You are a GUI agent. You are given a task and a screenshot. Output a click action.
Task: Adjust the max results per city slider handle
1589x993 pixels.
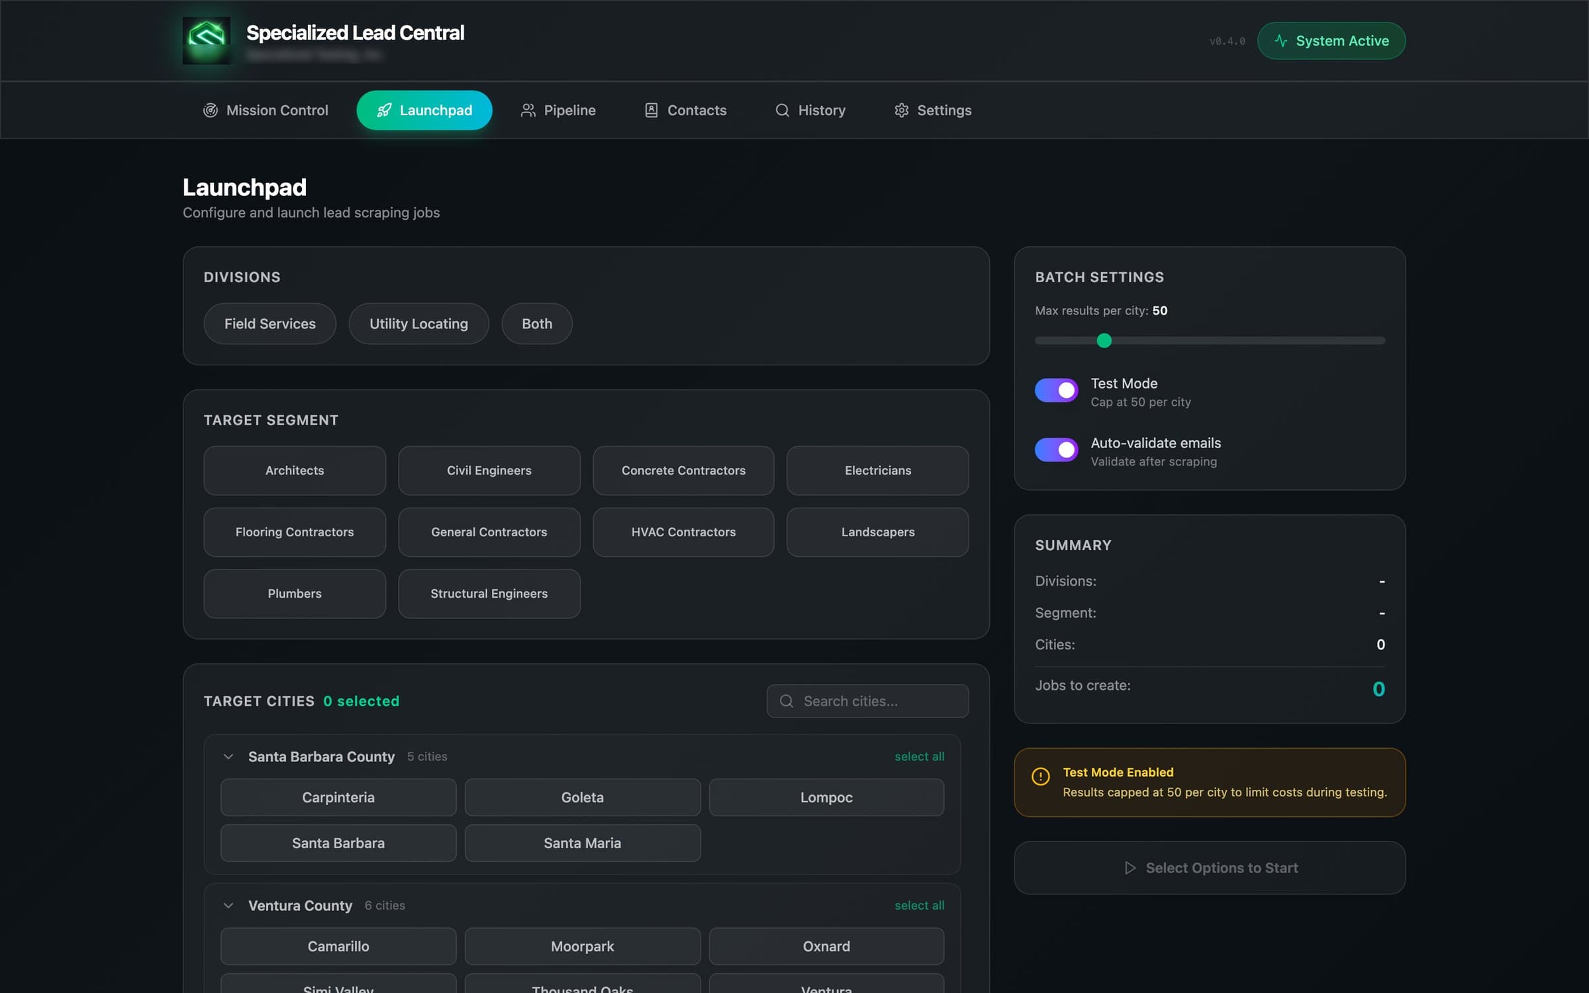(x=1104, y=341)
